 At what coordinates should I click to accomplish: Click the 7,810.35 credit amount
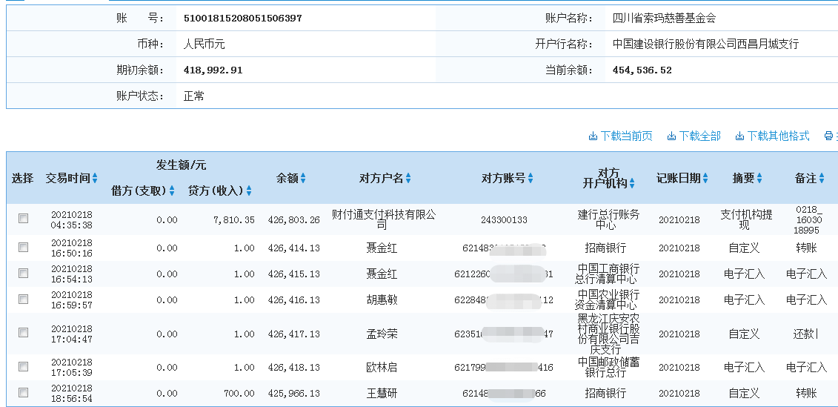coord(234,220)
